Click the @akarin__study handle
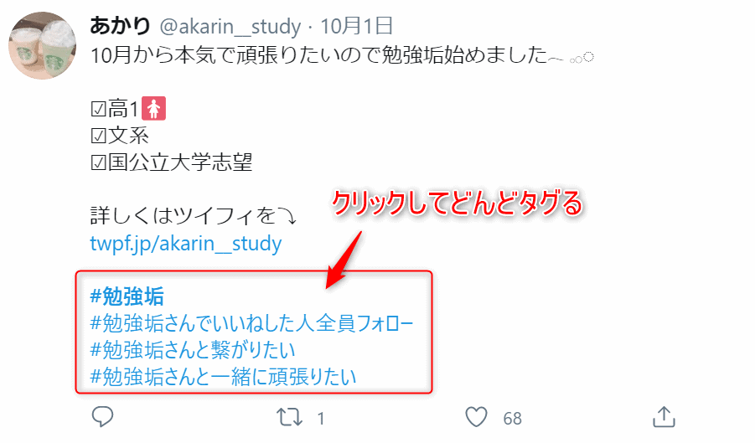755x443 pixels. (230, 27)
